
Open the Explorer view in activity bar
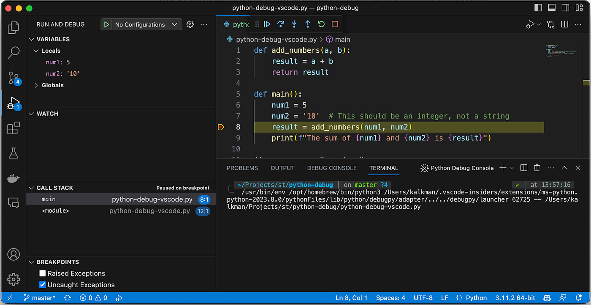click(x=14, y=28)
